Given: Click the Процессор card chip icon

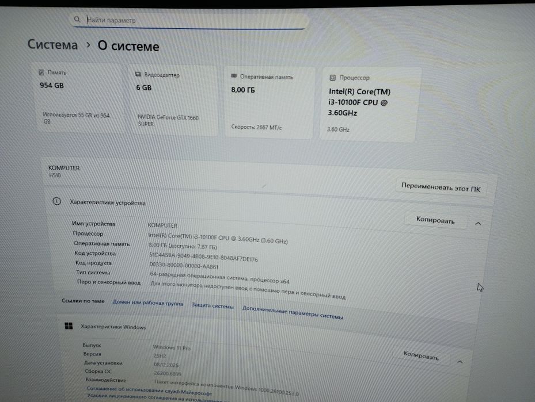Looking at the screenshot, I should [332, 78].
